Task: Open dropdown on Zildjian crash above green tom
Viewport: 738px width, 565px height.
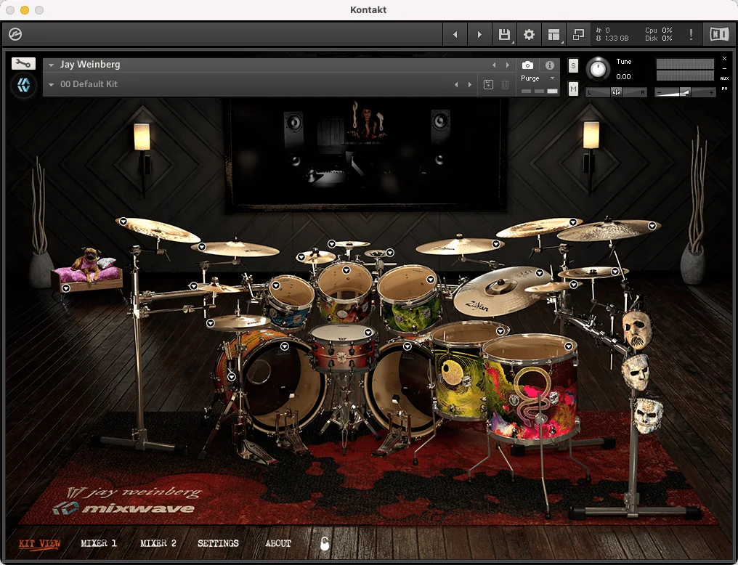Action: pos(495,244)
